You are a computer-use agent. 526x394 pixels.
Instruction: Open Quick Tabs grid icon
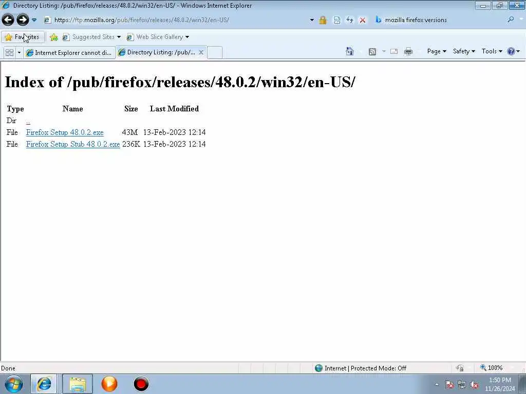(x=9, y=53)
